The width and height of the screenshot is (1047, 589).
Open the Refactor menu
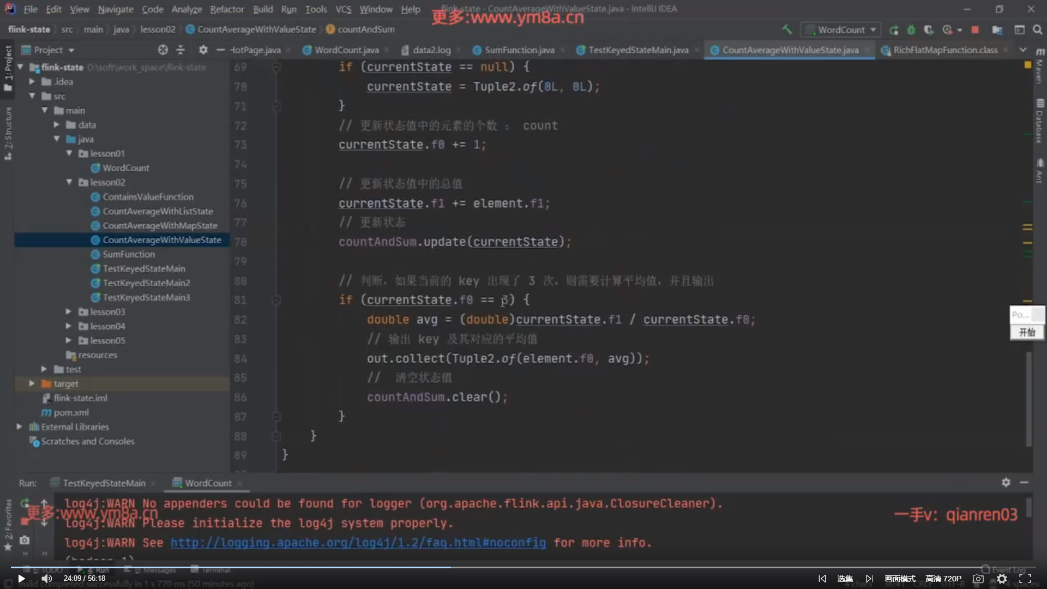tap(227, 9)
